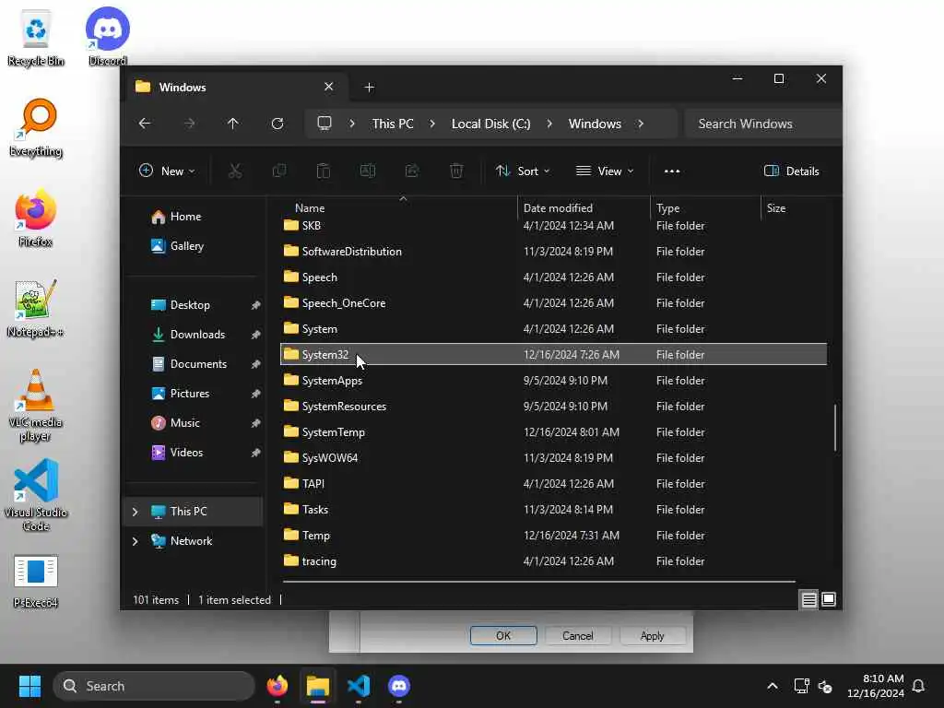Open Firefox desktop shortcut
The image size is (944, 708).
click(x=36, y=218)
